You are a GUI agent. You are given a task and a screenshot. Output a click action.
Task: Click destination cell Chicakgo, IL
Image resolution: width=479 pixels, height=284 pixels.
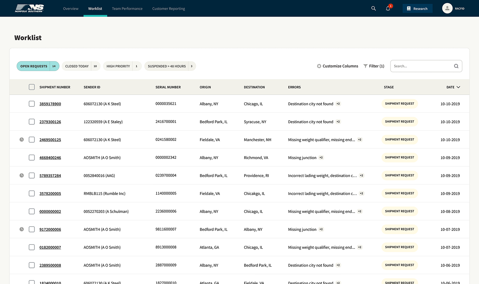[x=254, y=194]
